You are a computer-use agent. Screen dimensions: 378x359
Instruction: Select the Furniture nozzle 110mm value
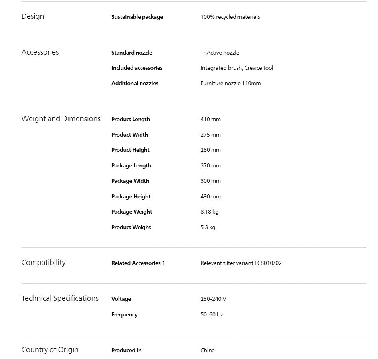click(230, 83)
